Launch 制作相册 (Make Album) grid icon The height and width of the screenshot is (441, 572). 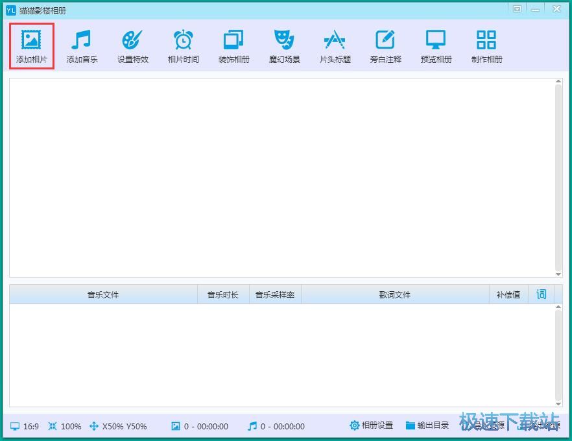486,40
